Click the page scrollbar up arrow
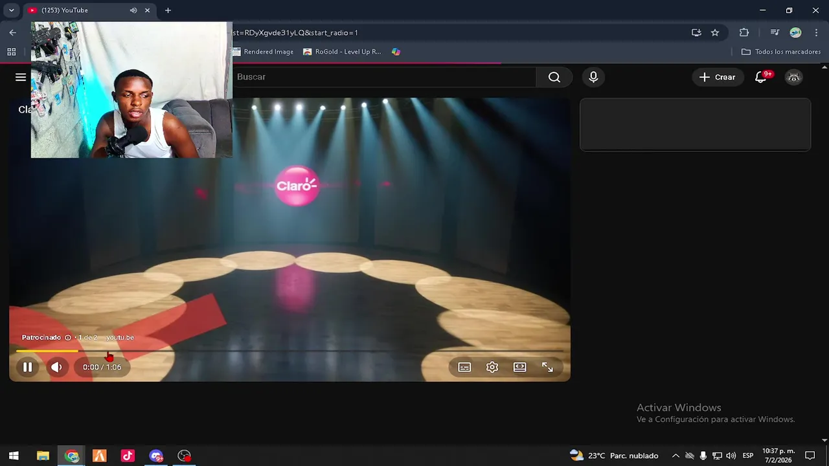This screenshot has width=829, height=466. pos(824,67)
